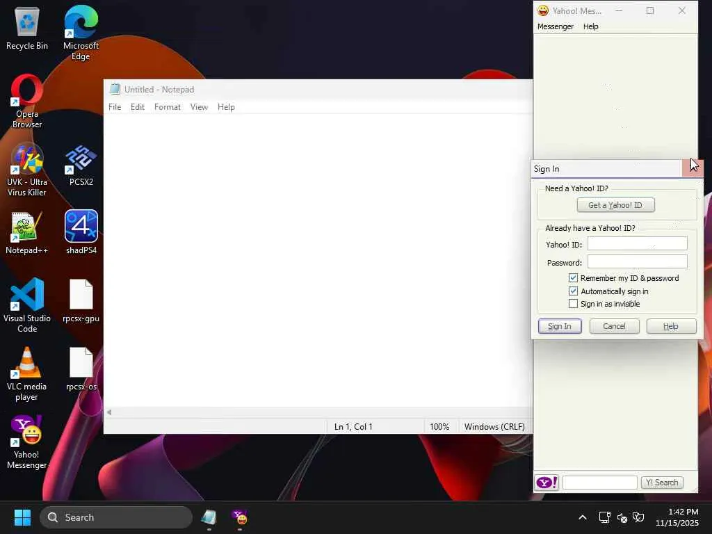712x534 pixels.
Task: Click the Windows Start button
Action: 22,517
